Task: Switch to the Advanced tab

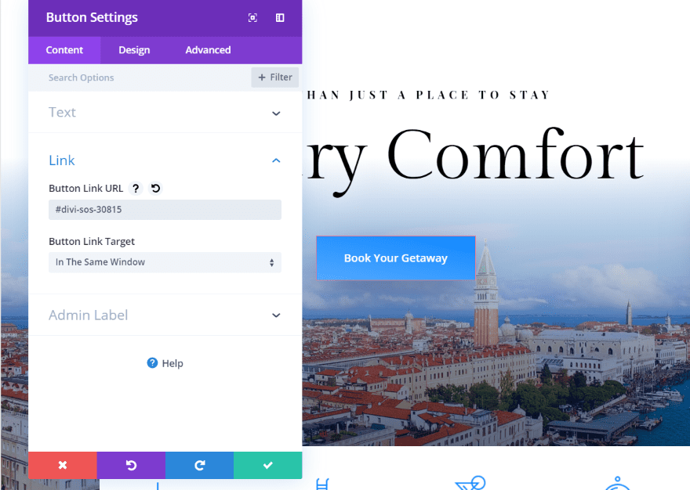Action: (x=208, y=50)
